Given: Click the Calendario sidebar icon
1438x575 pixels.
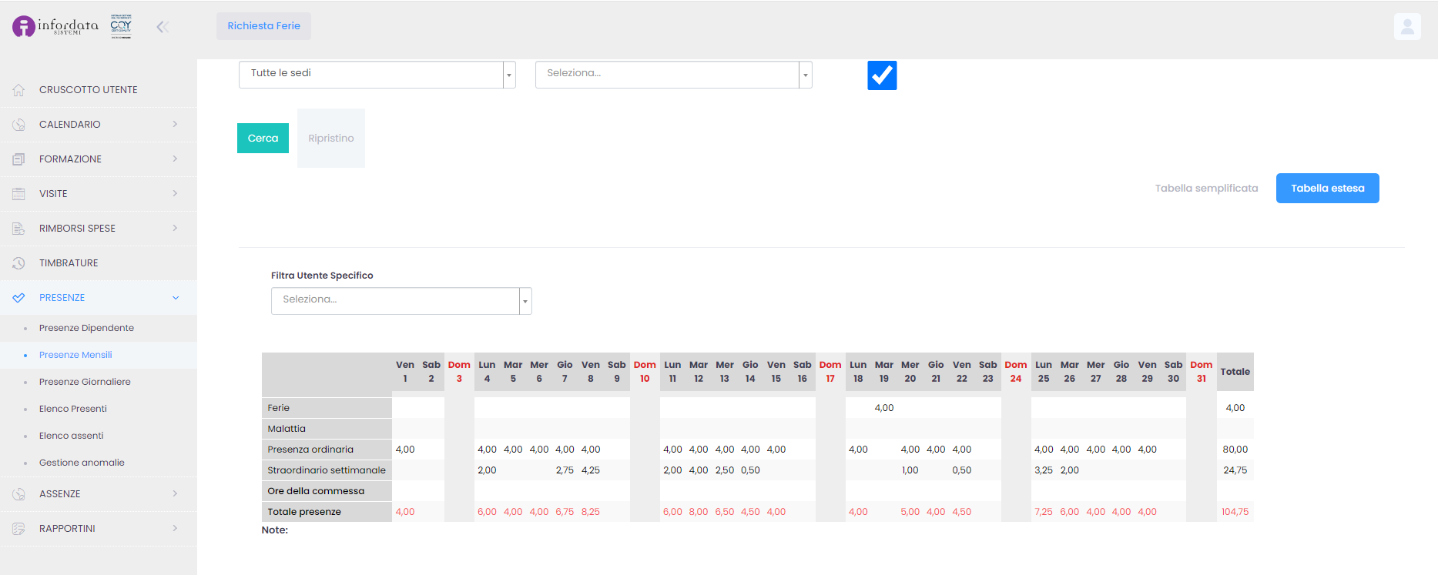Looking at the screenshot, I should pos(18,125).
